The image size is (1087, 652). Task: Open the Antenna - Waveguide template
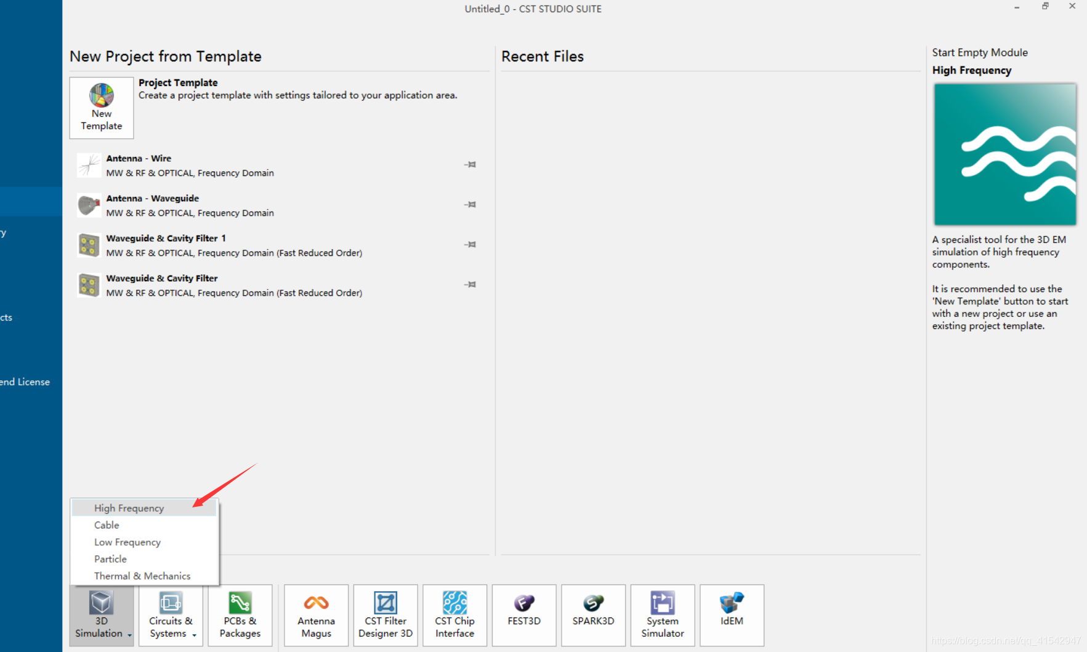click(277, 205)
